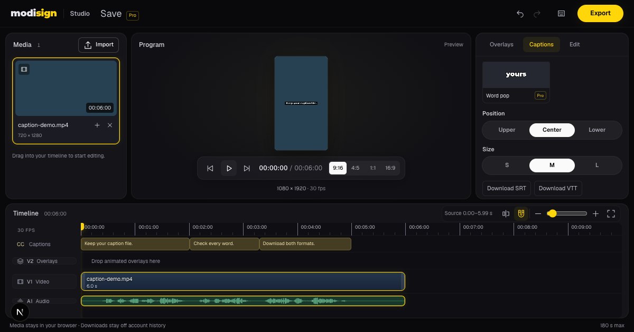Viewport: 634px width, 332px height.
Task: Click the modisign logo
Action: pyautogui.click(x=33, y=13)
